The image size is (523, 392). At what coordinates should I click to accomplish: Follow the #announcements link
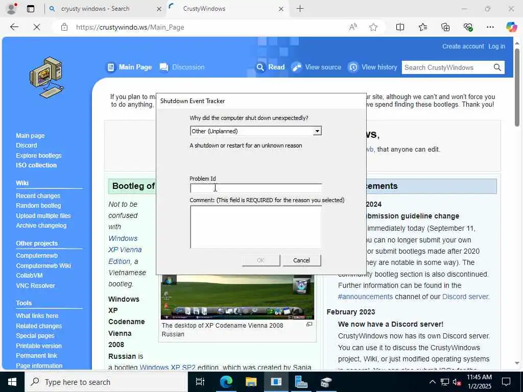coord(365,297)
